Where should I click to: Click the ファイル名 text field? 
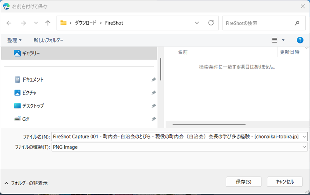click(176, 137)
